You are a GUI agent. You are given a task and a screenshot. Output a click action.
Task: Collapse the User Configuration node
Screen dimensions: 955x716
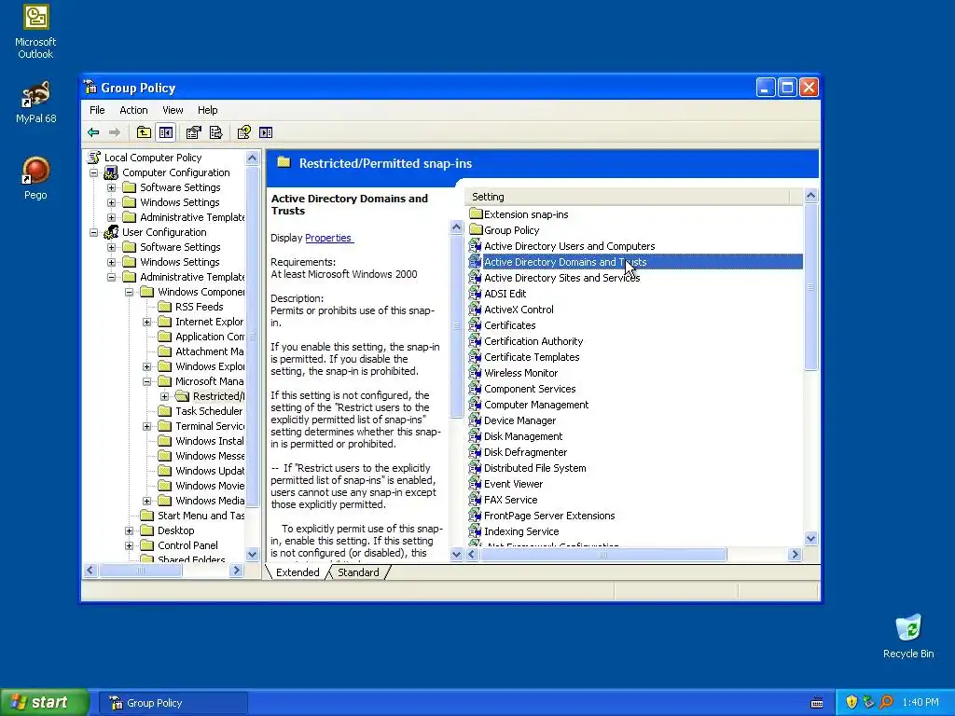point(94,232)
